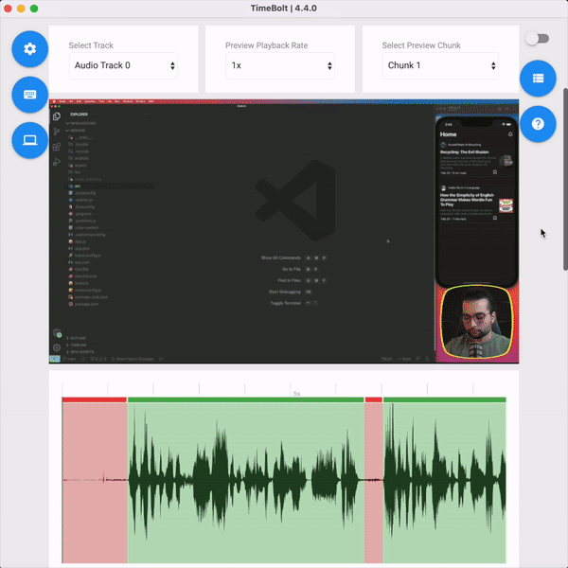Click the laptop icon button
This screenshot has width=568, height=568.
point(29,140)
